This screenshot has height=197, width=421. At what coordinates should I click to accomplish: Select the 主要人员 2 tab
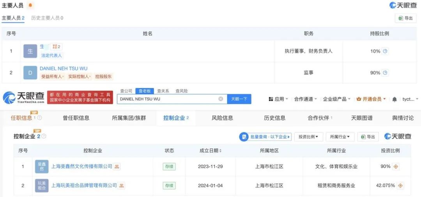[13, 18]
